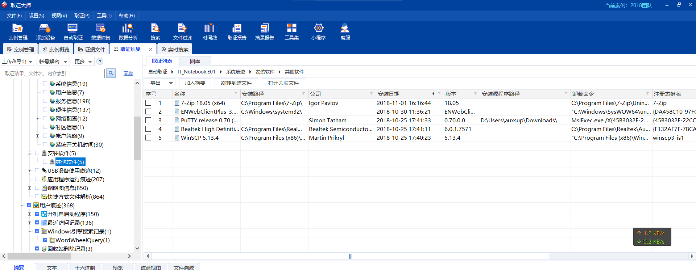The height and width of the screenshot is (270, 696).
Task: Click IT_Notebook.E01 in breadcrumb
Action: tap(196, 72)
